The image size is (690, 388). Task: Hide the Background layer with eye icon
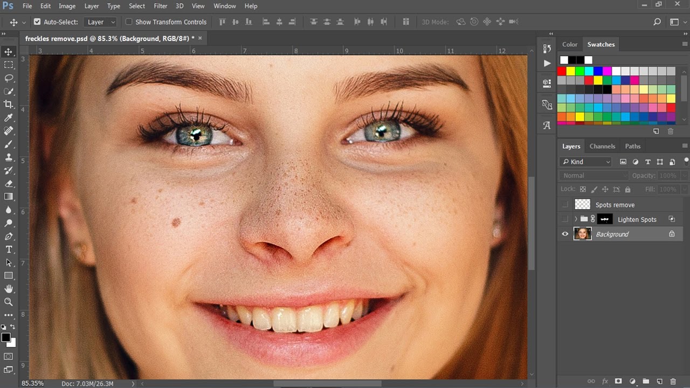[565, 234]
